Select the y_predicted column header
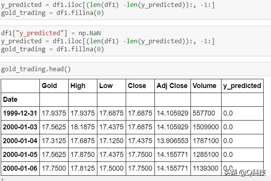 tap(242, 86)
